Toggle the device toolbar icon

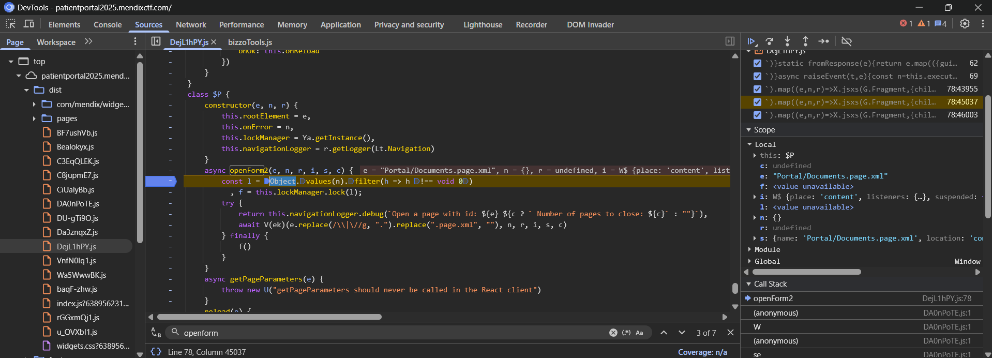click(x=29, y=24)
